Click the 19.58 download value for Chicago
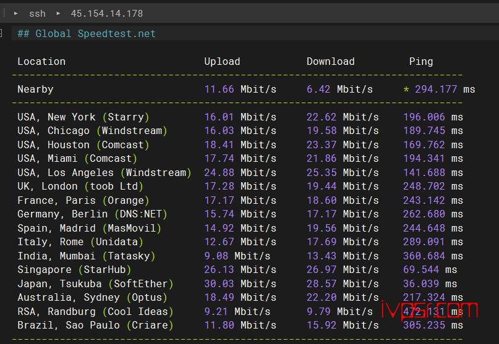This screenshot has width=499, height=344. pos(322,131)
